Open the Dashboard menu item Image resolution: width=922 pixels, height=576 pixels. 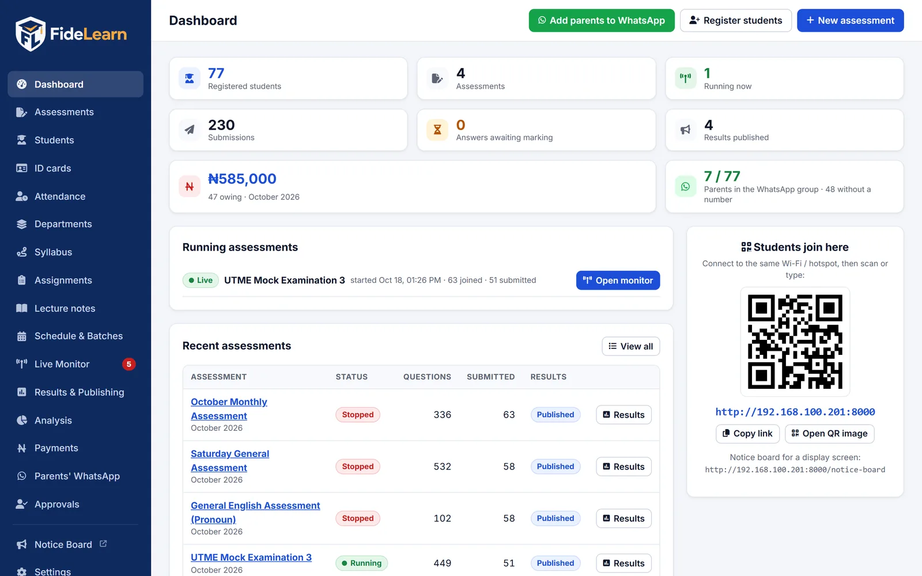pyautogui.click(x=75, y=84)
